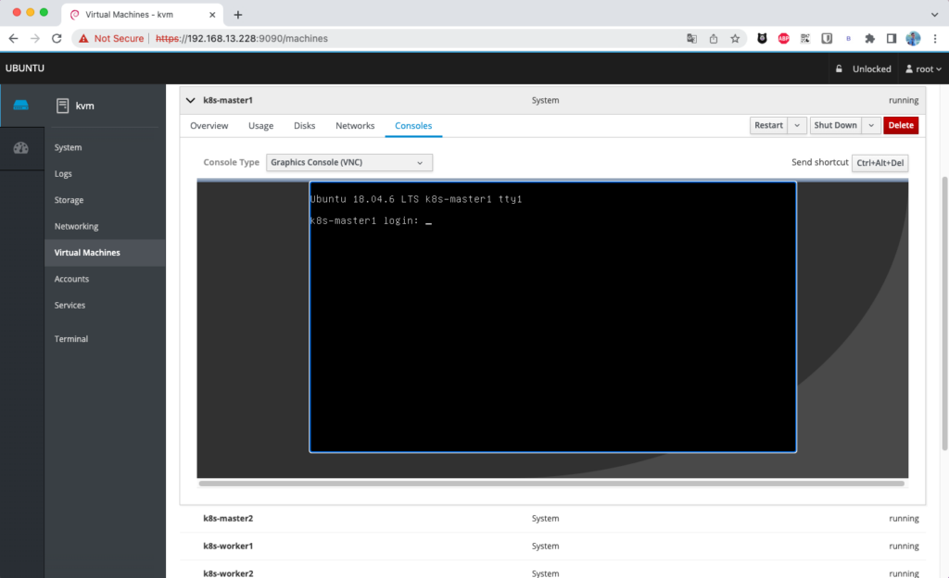Viewport: 949px width, 578px height.
Task: Select the host server icon in sidebar
Action: [20, 106]
